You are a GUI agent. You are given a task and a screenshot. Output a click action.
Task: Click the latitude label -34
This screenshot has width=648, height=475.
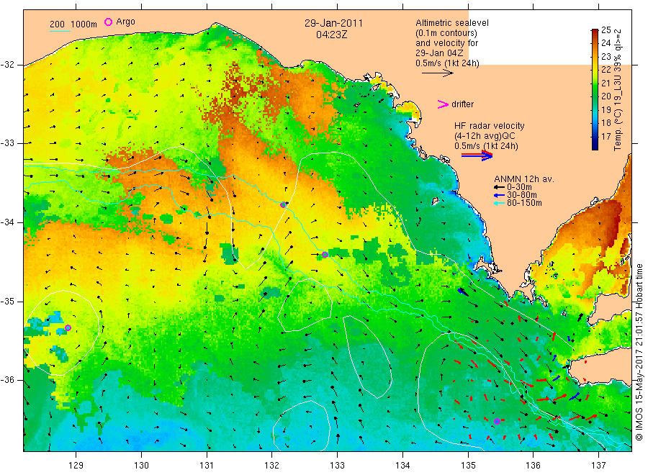tap(7, 222)
